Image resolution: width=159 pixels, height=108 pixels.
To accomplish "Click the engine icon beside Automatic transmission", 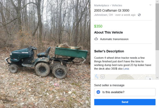I will click(x=96, y=39).
